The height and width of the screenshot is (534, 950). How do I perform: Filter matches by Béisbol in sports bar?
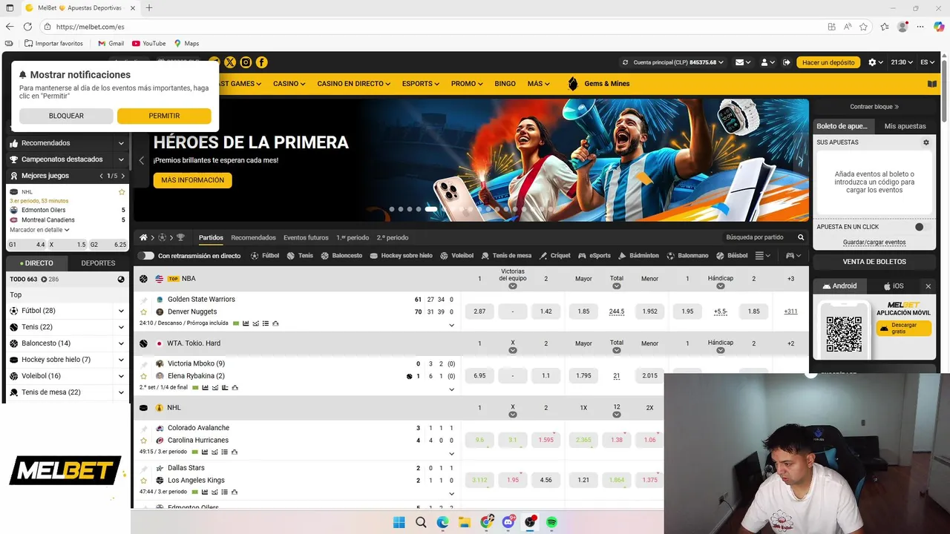click(733, 255)
